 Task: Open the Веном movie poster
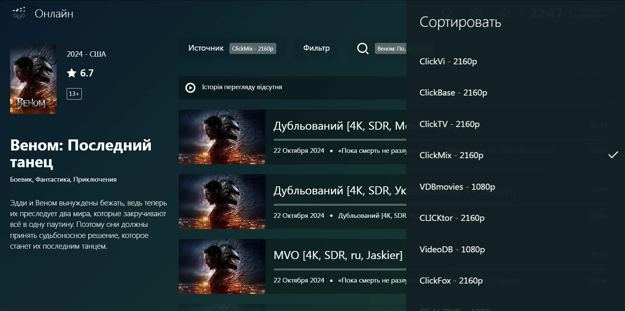tap(33, 79)
